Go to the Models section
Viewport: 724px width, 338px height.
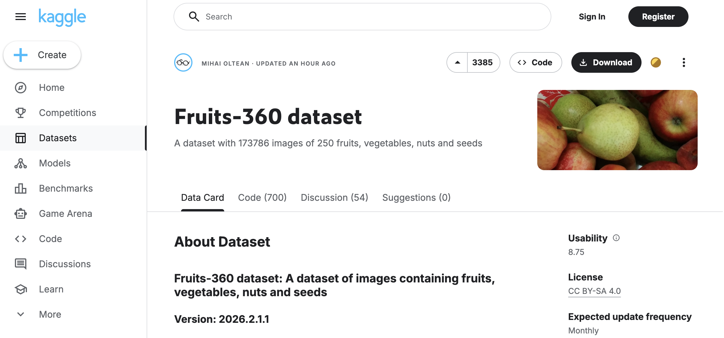54,163
